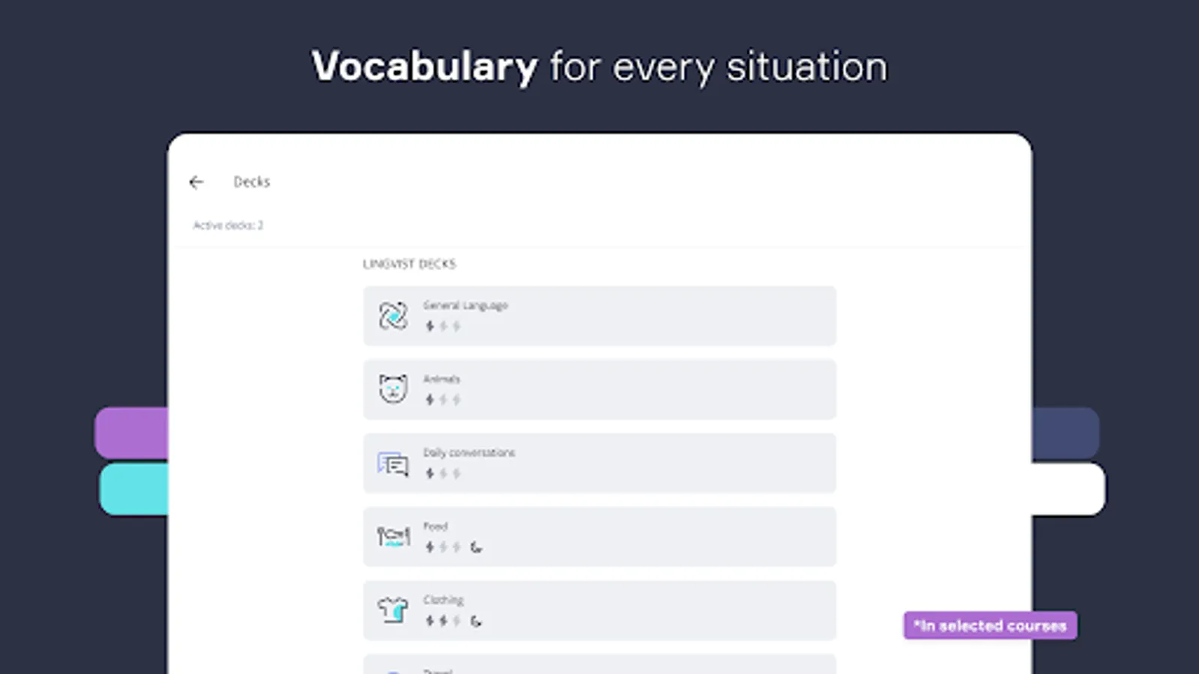Click the General Language difficulty lightning bolts
Viewport: 1199px width, 674px height.
pos(443,327)
